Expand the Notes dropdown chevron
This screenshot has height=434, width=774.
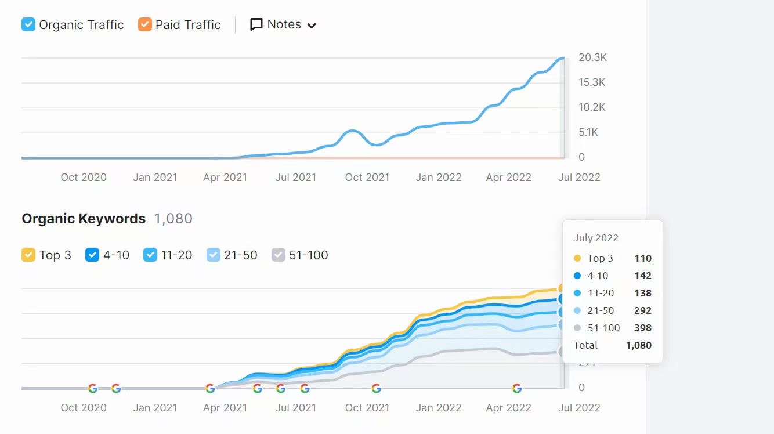tap(312, 26)
